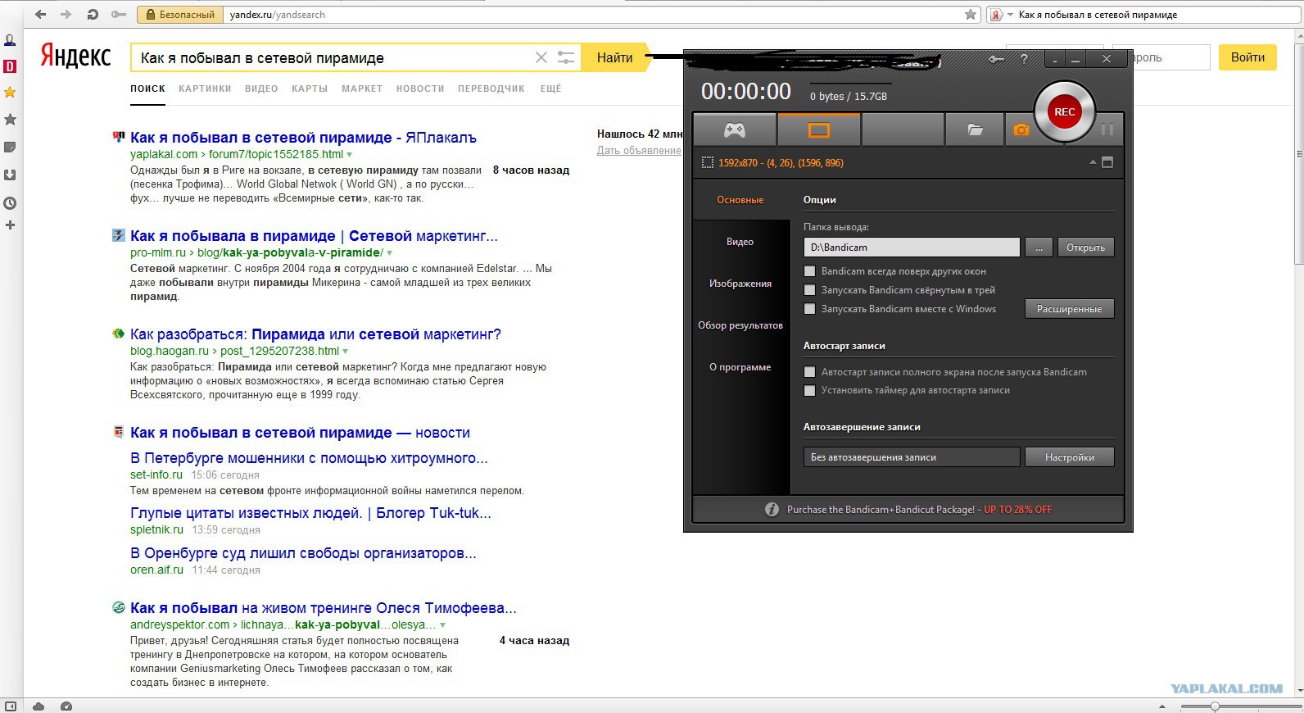Viewport: 1304px width, 713px height.
Task: Select Bandicam game recording mode gamepad icon
Action: point(735,129)
